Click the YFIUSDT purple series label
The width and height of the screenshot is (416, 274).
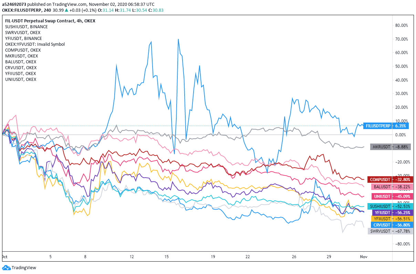click(x=382, y=212)
